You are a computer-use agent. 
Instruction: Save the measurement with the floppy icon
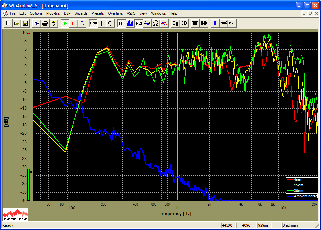coord(25,23)
